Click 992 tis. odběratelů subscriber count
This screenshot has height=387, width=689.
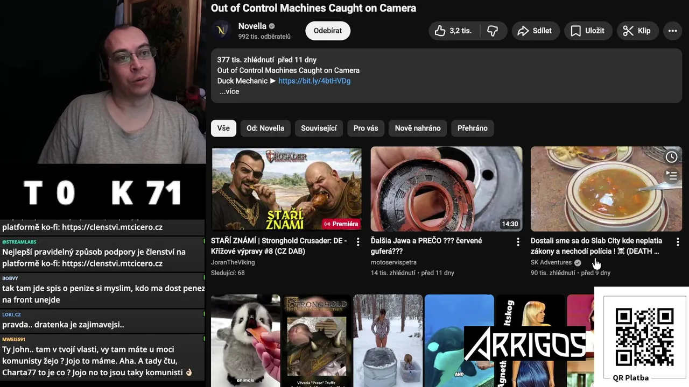coord(264,37)
